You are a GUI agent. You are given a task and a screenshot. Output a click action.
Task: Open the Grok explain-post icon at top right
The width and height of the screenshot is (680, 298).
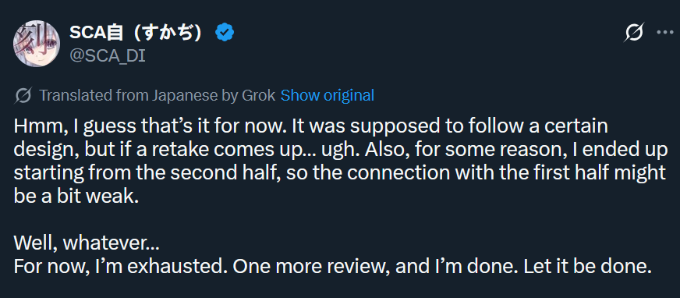point(633,33)
